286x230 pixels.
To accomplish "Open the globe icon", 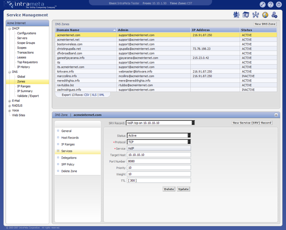I will 265,15.
